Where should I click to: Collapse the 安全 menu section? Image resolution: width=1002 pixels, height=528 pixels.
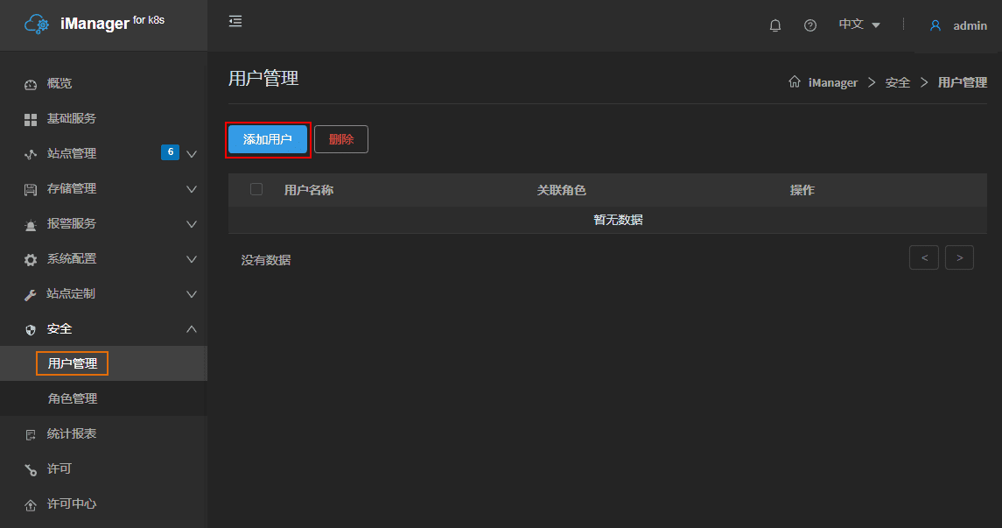pyautogui.click(x=192, y=329)
